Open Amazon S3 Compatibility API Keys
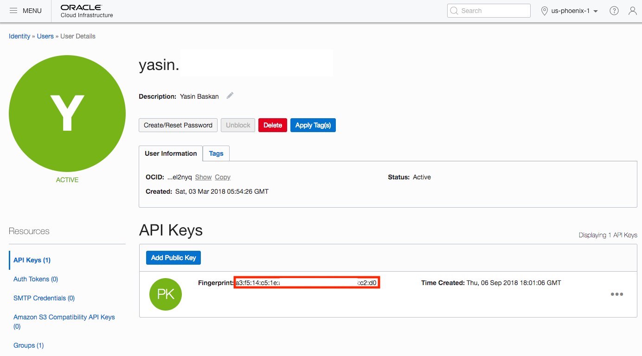Screen dimensions: 642x356 (64, 322)
